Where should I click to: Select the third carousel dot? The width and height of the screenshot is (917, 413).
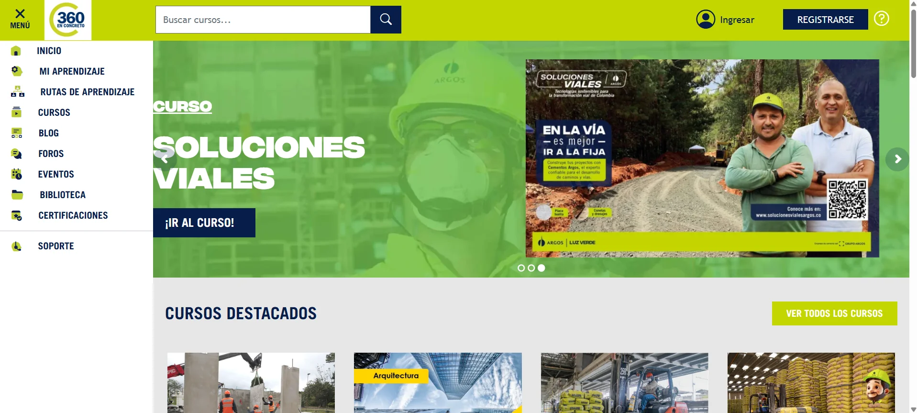click(541, 268)
